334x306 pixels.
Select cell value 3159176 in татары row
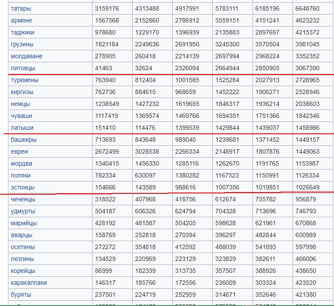(x=107, y=8)
